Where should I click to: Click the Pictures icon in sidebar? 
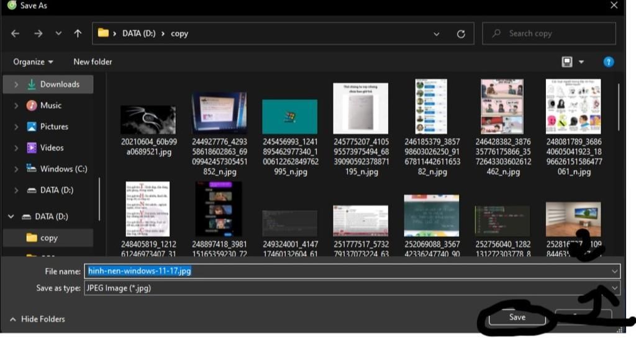(31, 127)
